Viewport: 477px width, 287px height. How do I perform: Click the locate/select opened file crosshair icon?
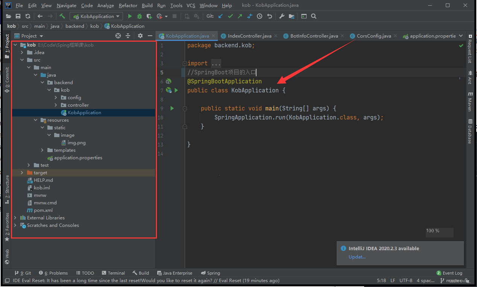[118, 36]
